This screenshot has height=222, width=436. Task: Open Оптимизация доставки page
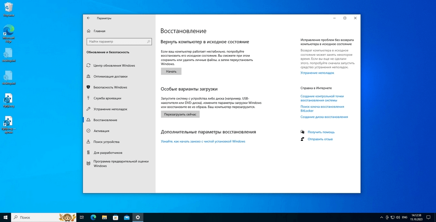[x=110, y=76]
